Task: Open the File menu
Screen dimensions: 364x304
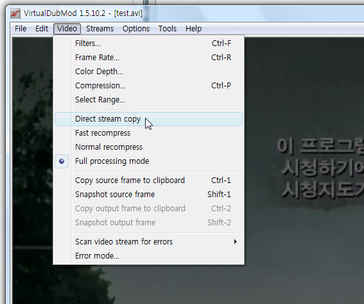Action: tap(21, 29)
